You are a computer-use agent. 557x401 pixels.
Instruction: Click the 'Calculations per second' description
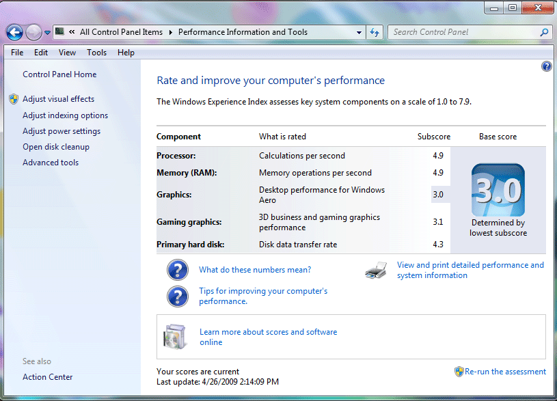302,156
